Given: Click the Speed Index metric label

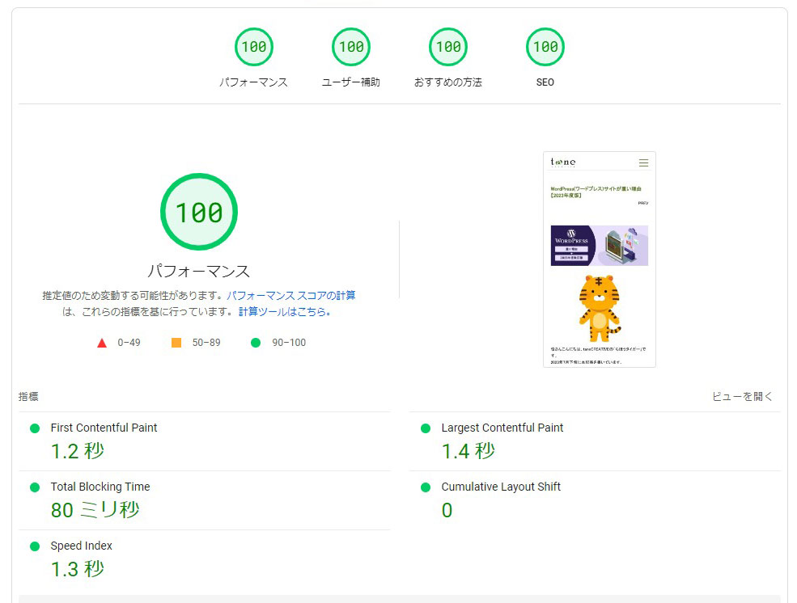Looking at the screenshot, I should (81, 546).
